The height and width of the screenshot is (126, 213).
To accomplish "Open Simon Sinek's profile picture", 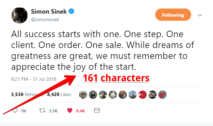I will [19, 15].
